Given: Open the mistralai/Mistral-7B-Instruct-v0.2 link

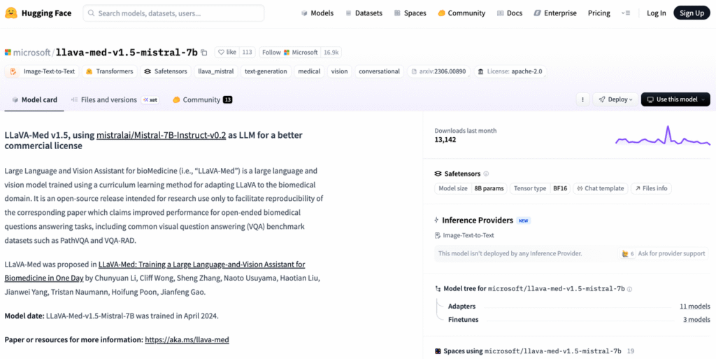Looking at the screenshot, I should point(161,135).
